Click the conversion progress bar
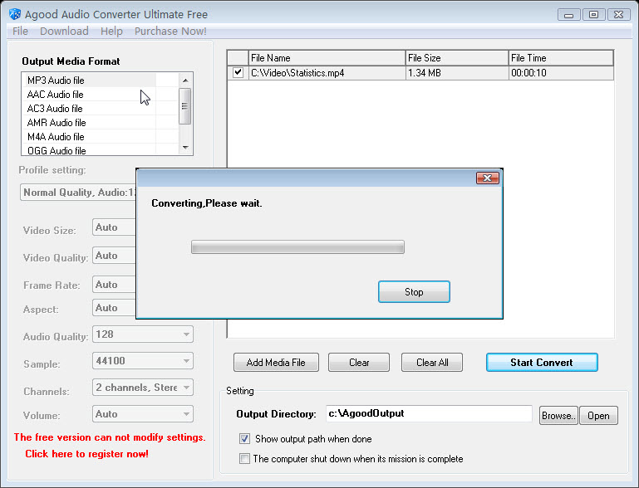 tap(298, 247)
